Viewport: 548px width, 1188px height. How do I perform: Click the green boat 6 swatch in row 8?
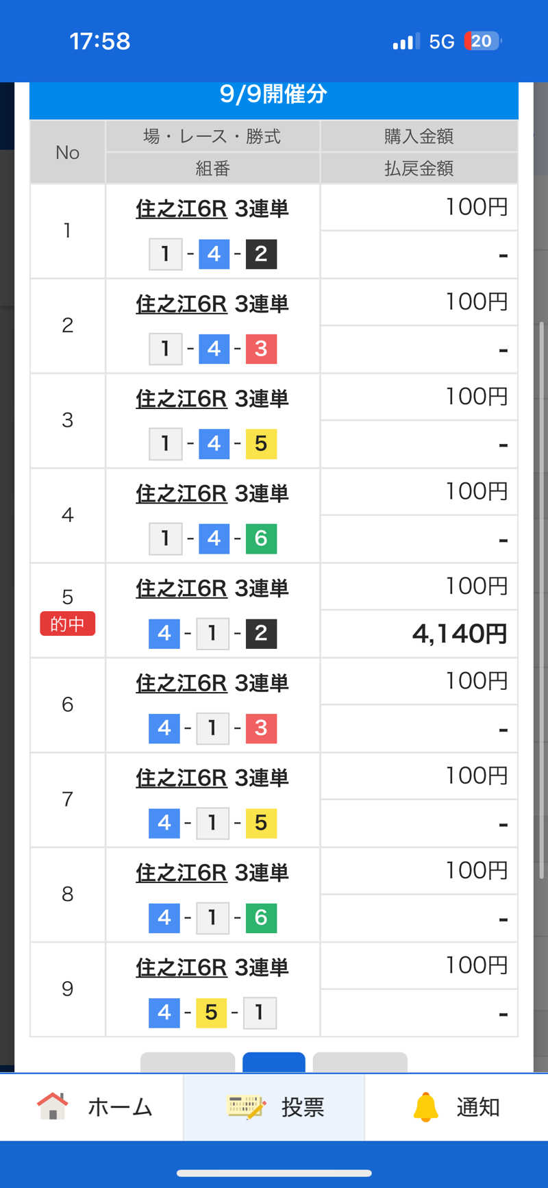(261, 917)
